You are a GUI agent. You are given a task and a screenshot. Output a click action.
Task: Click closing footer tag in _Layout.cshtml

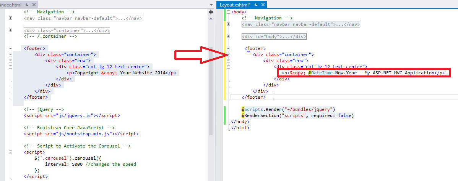tap(254, 97)
